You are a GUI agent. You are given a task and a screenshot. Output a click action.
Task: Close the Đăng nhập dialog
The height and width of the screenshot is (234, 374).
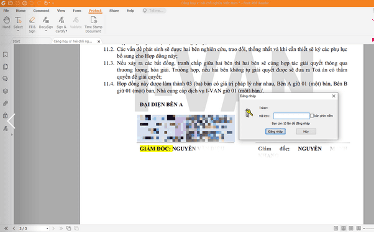(x=334, y=96)
